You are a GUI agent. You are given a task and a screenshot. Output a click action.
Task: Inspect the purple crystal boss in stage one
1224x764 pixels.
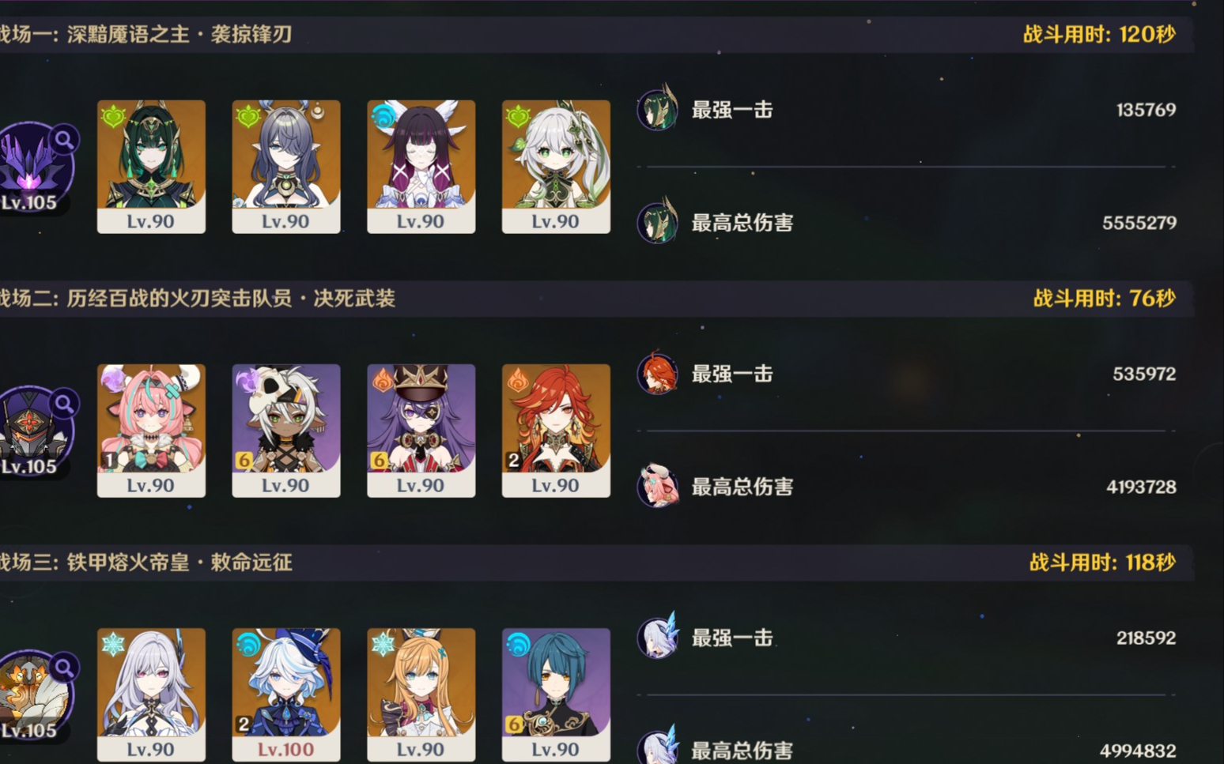[x=35, y=167]
